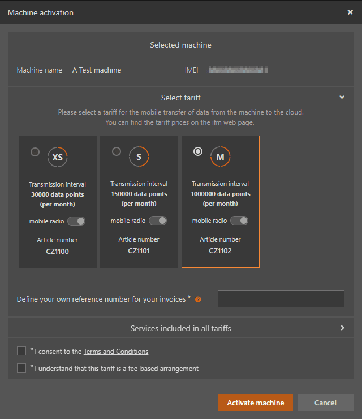The width and height of the screenshot is (362, 419).
Task: Select the S tariff radio button
Action: click(117, 151)
